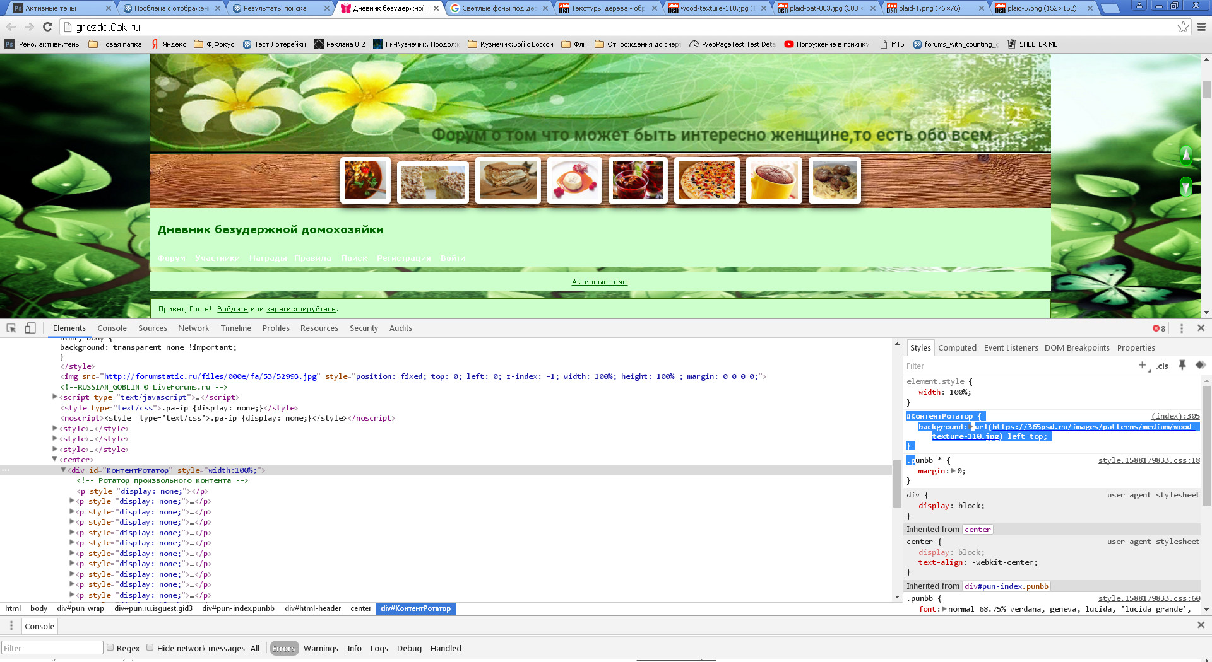Click the console Filter input field
The width and height of the screenshot is (1212, 662).
tap(52, 648)
